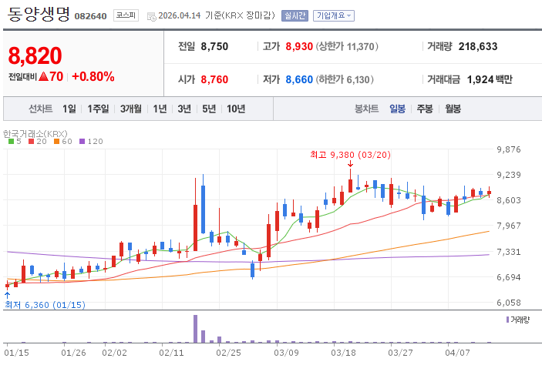542x365 pixels.
Task: Click the 최저 6,360 (01/15) annotation
Action: [x=45, y=305]
